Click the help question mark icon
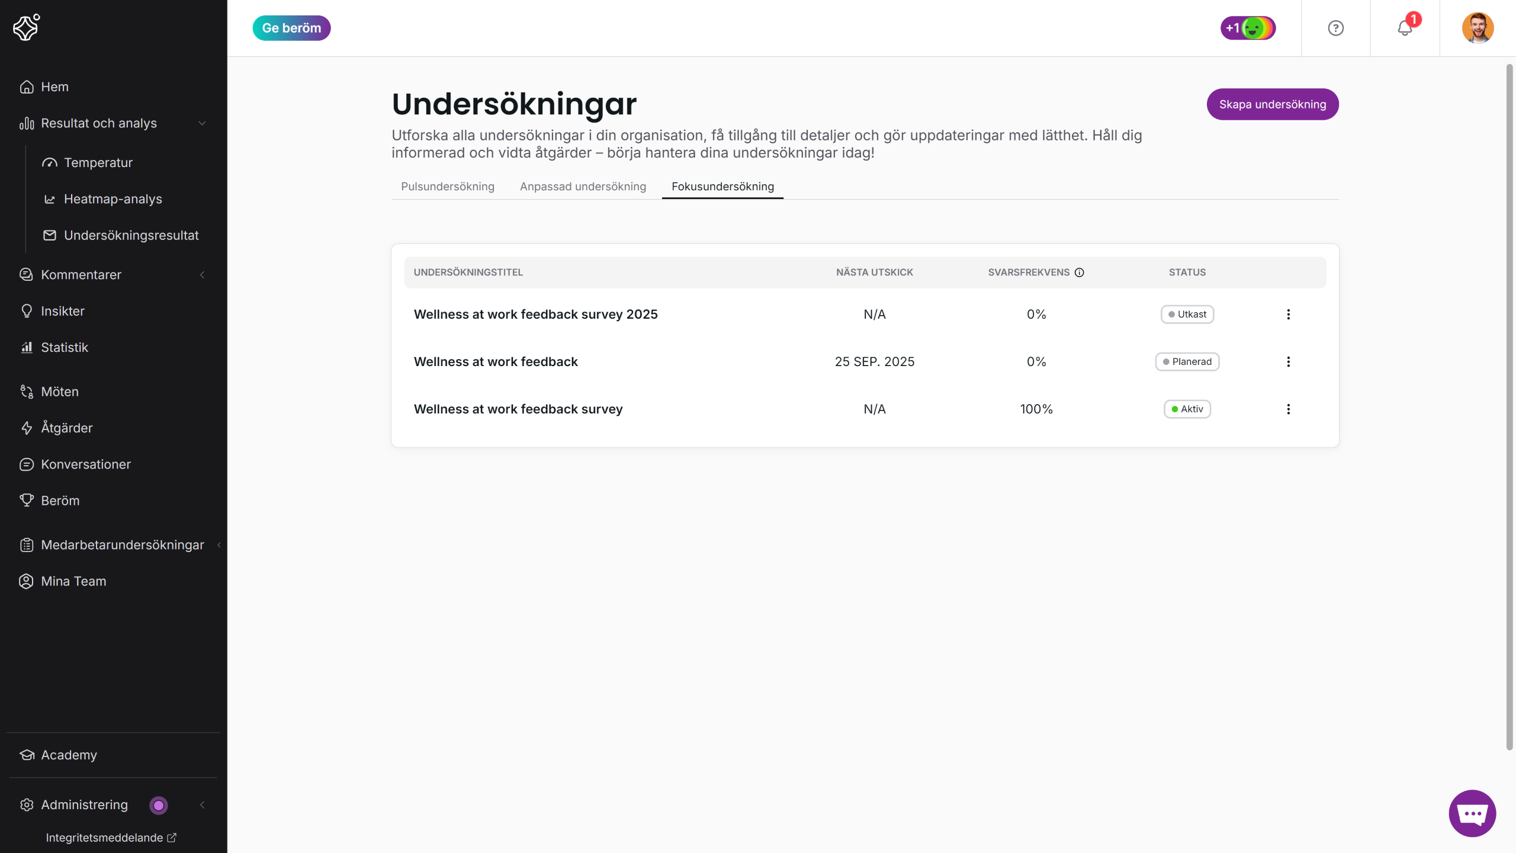Screen dimensions: 1516x853 click(1335, 28)
